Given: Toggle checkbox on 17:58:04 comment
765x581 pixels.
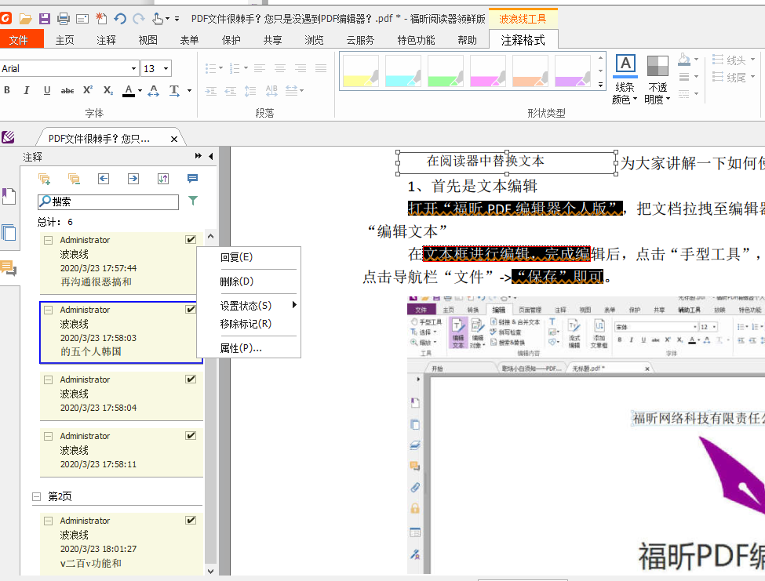Looking at the screenshot, I should coord(191,379).
